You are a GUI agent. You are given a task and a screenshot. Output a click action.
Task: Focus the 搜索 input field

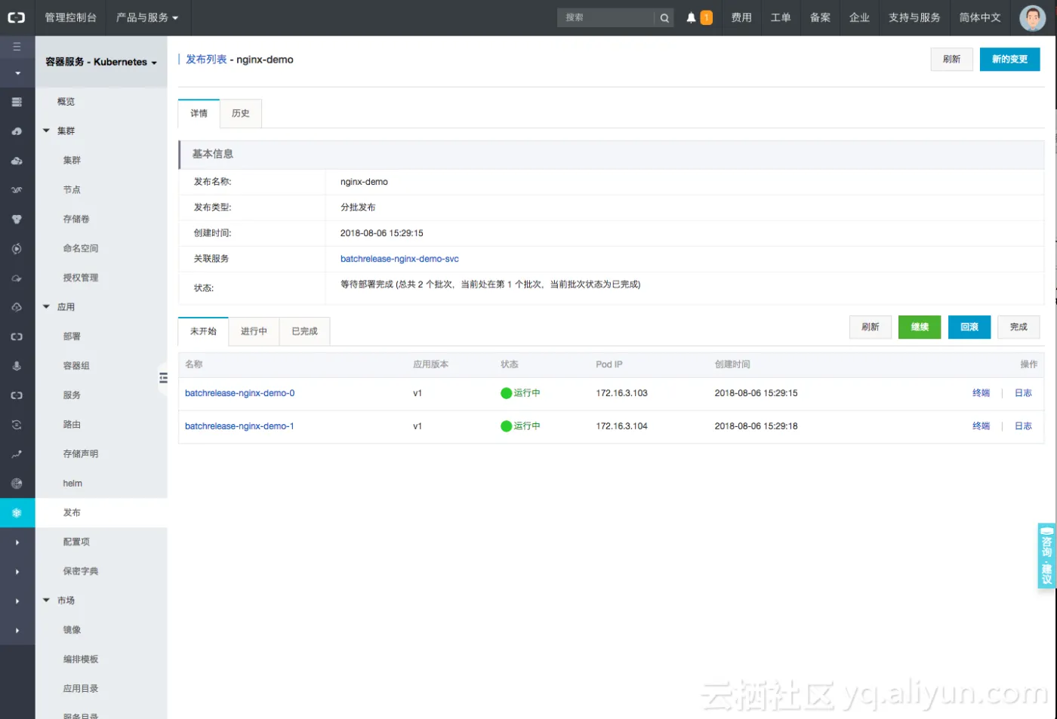point(606,17)
